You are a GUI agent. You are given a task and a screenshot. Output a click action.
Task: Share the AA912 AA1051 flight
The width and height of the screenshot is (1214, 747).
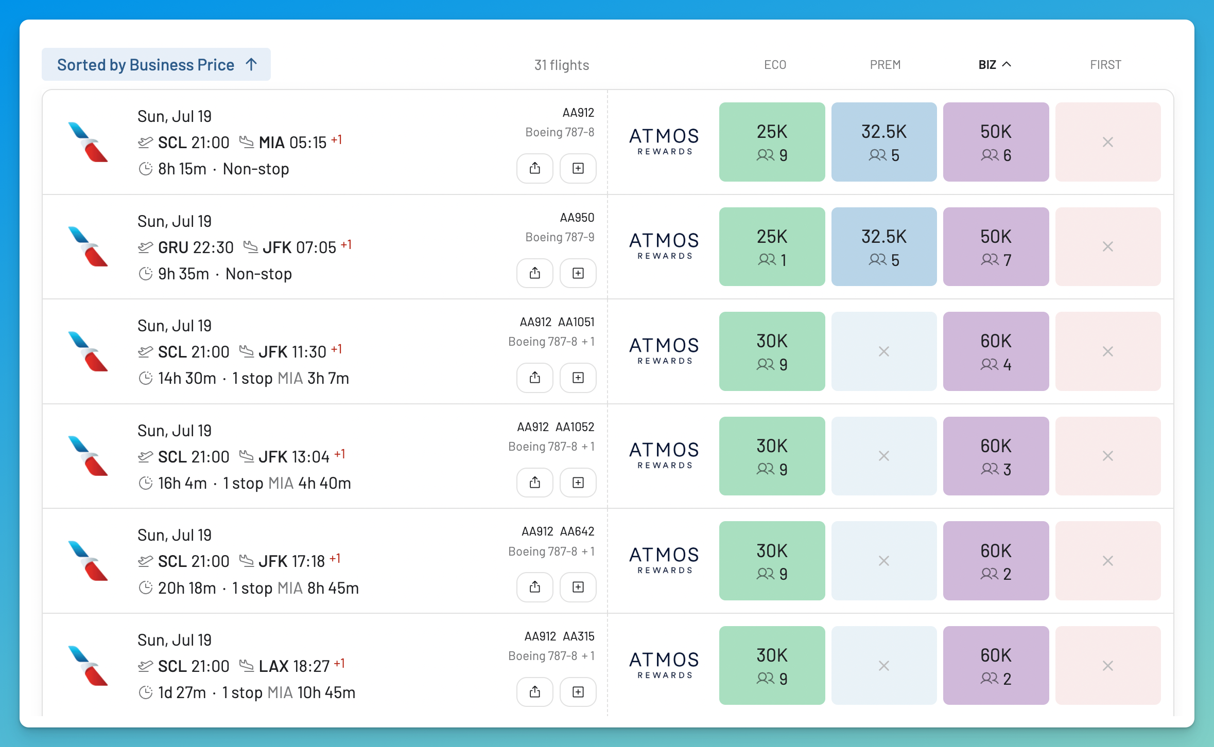[x=535, y=378]
